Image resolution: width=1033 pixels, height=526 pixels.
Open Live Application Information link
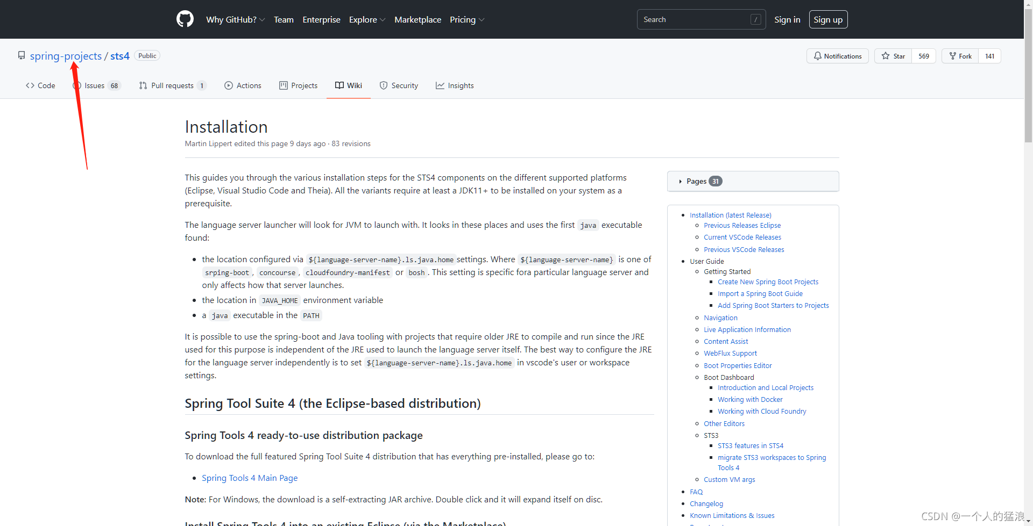click(747, 330)
